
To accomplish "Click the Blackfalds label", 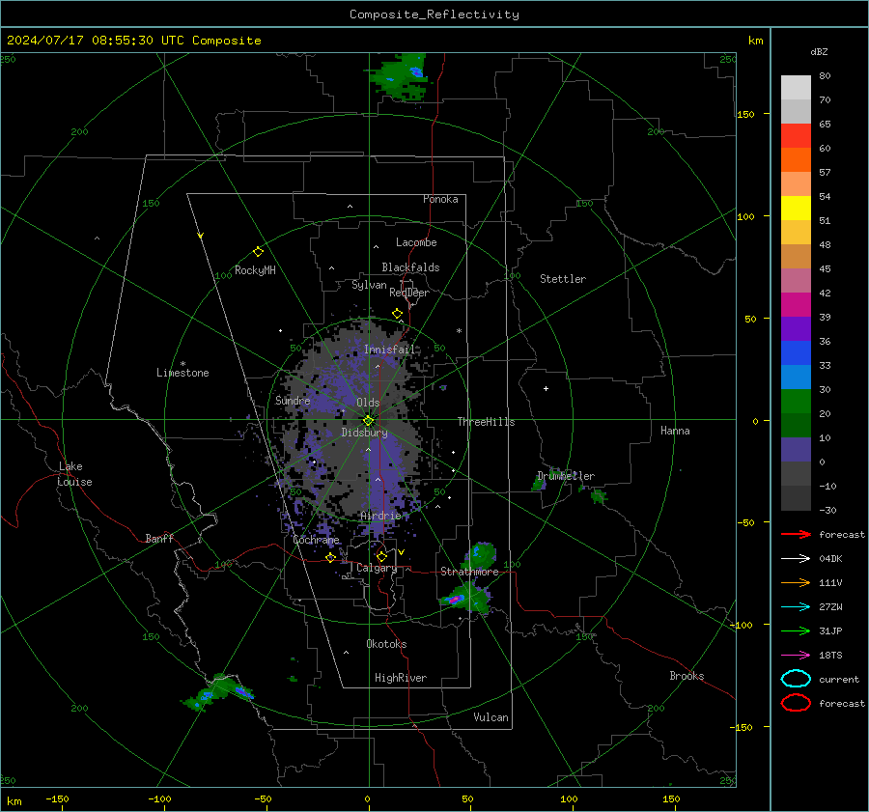I will click(x=410, y=267).
